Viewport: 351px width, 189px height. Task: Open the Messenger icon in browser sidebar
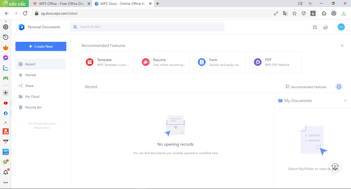point(6,58)
